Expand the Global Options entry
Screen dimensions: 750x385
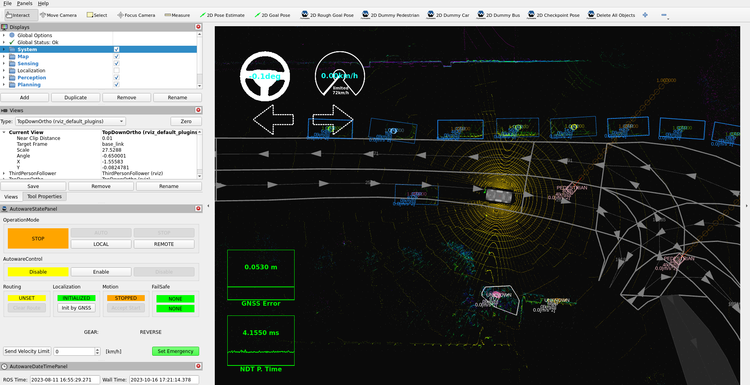pos(4,36)
